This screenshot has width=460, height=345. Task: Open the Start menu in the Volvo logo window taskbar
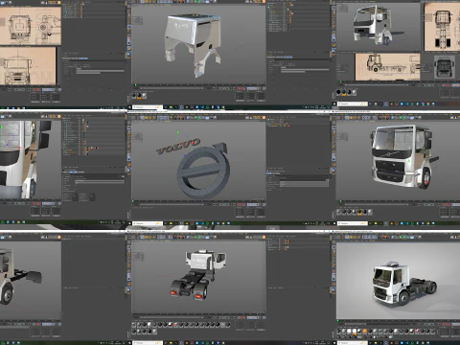[x=129, y=223]
